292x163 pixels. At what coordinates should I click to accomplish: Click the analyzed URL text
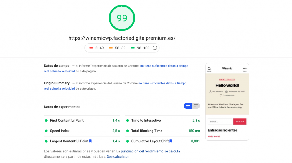[x=122, y=38]
